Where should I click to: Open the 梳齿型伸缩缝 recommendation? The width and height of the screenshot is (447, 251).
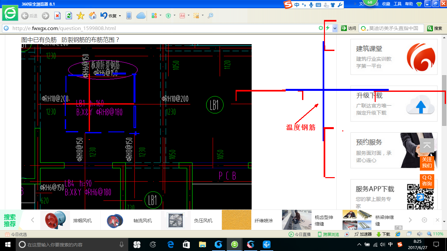coord(312,221)
